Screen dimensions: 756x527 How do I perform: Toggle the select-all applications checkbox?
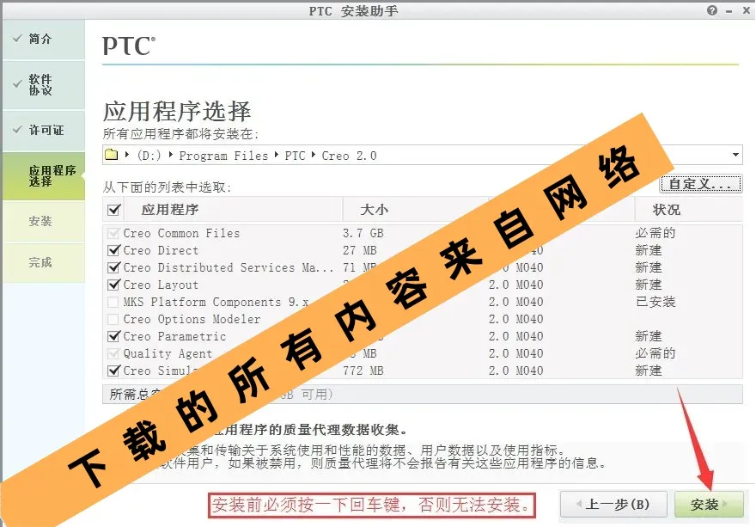click(114, 210)
